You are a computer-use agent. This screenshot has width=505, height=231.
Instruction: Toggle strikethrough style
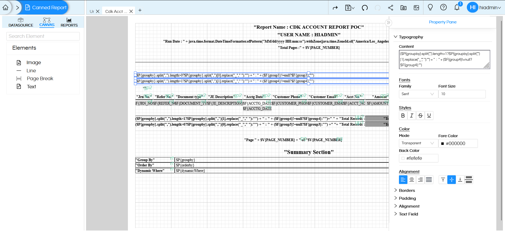tap(420, 116)
